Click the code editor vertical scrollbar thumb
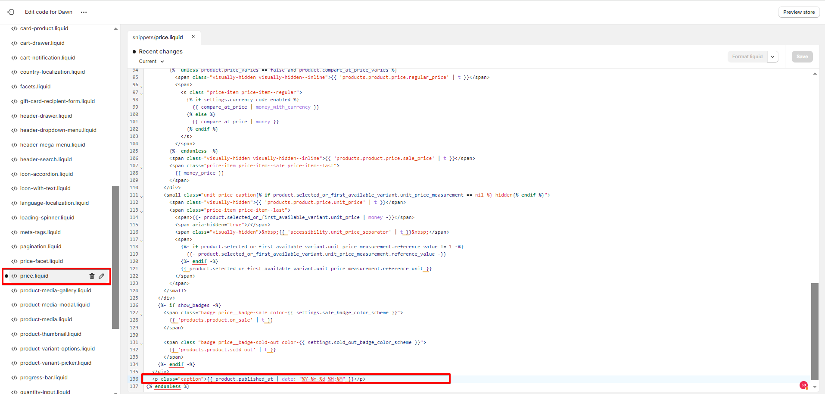Image resolution: width=825 pixels, height=394 pixels. pos(815,331)
